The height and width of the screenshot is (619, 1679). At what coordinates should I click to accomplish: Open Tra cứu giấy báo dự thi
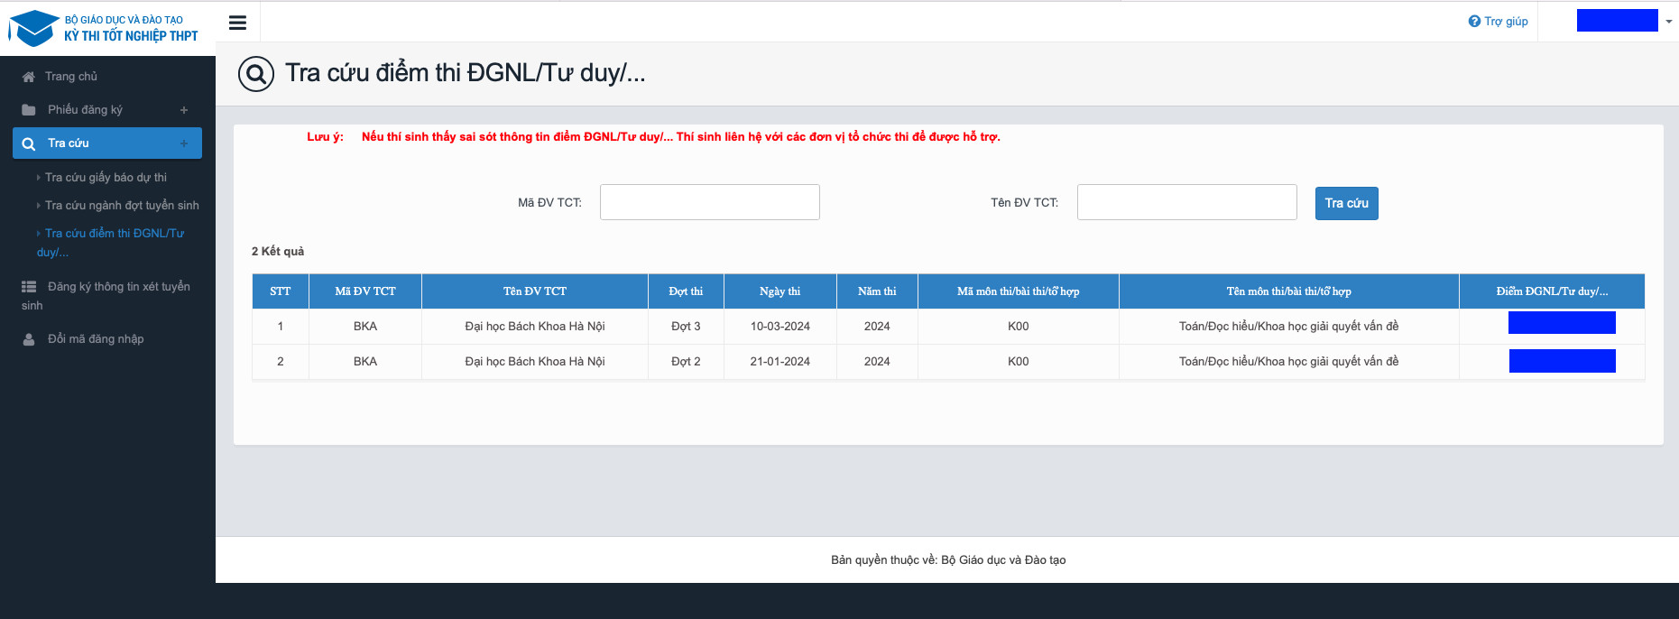click(106, 178)
